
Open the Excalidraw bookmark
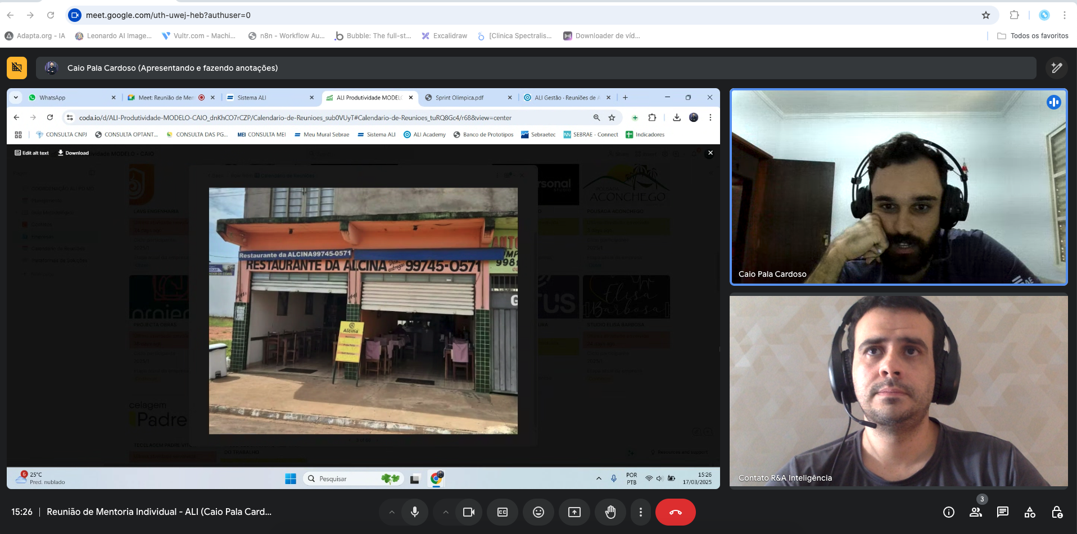[x=445, y=36]
